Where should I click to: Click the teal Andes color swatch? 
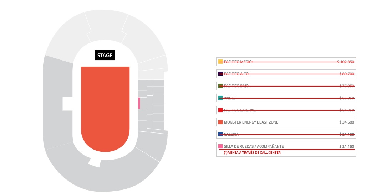coord(220,98)
